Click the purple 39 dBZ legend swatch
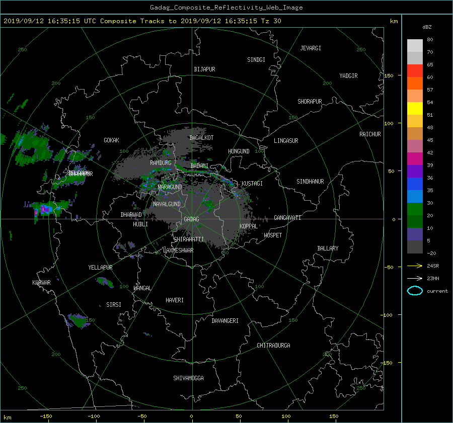 coord(415,171)
